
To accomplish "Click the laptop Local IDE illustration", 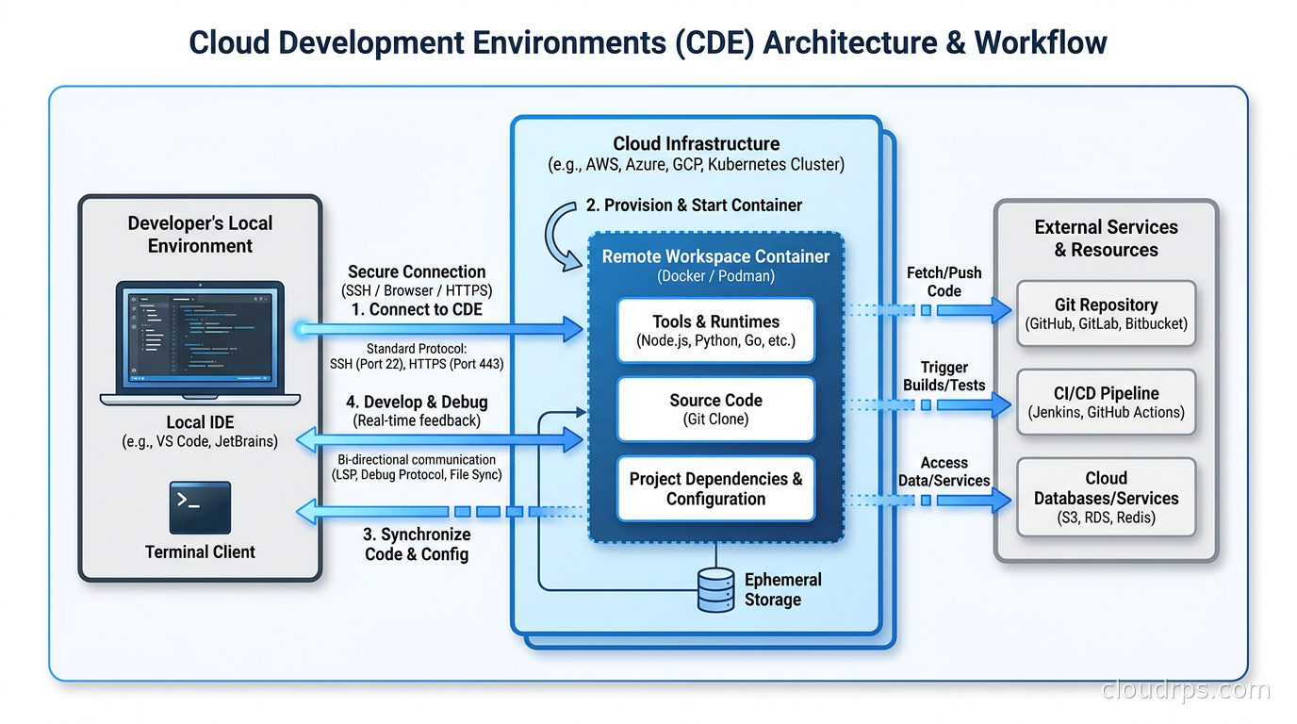I will 200,343.
